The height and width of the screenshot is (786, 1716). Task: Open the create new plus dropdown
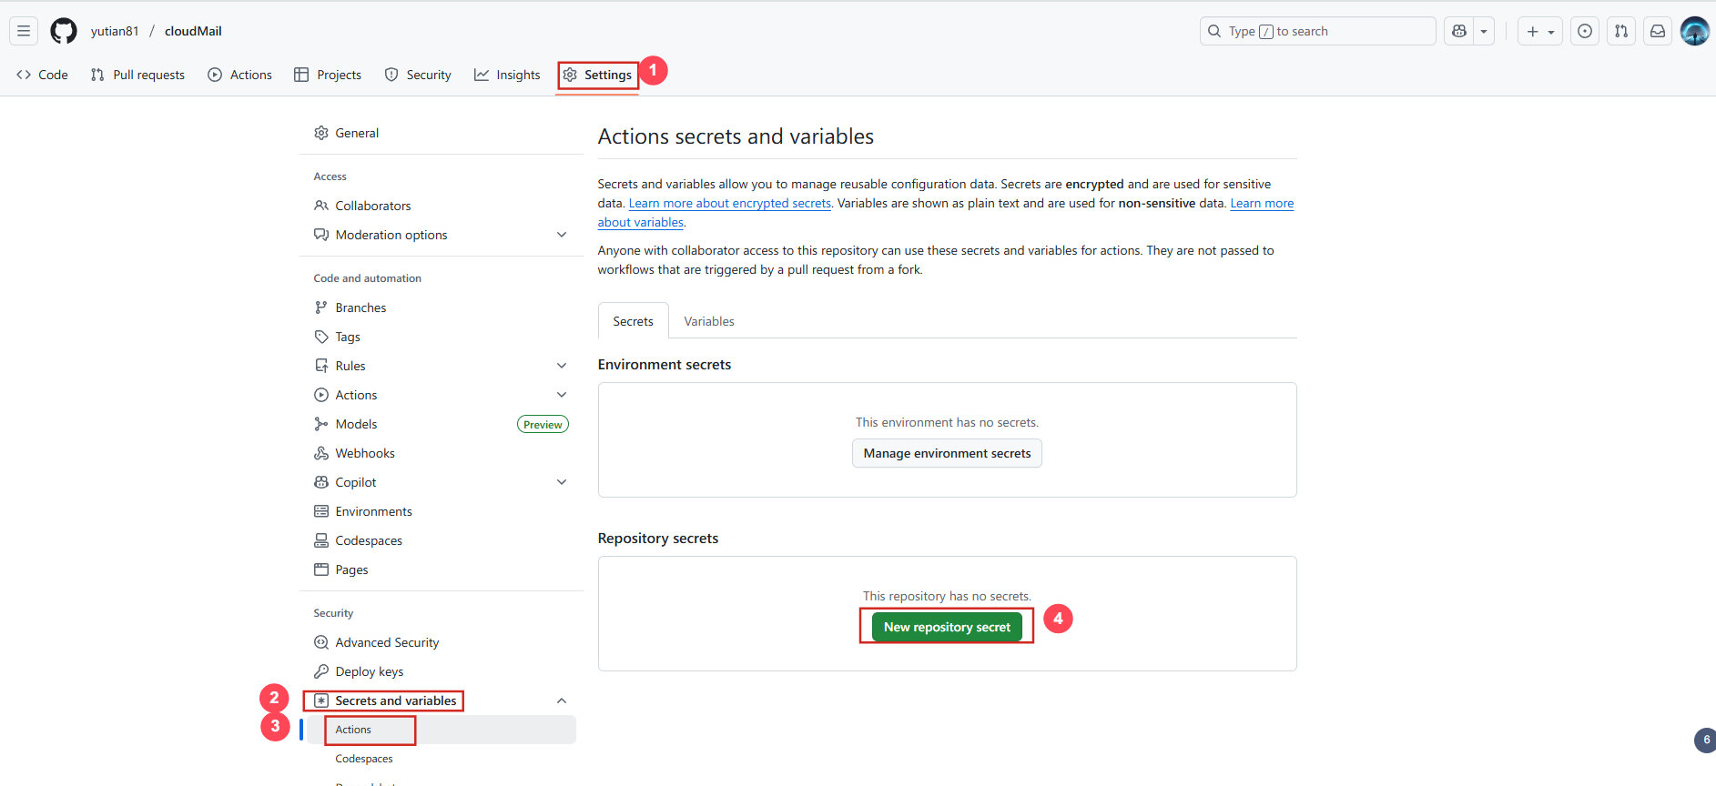click(1540, 31)
